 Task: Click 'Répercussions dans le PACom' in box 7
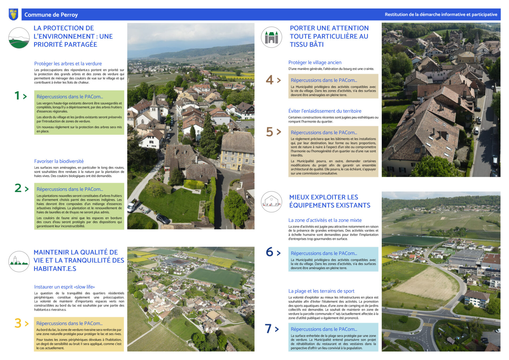point(324,329)
